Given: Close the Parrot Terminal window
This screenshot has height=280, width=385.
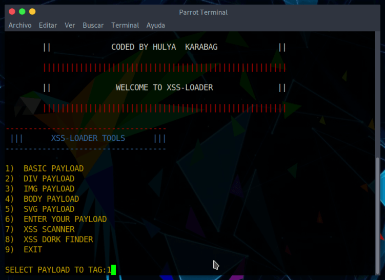Looking at the screenshot, I should [12, 12].
